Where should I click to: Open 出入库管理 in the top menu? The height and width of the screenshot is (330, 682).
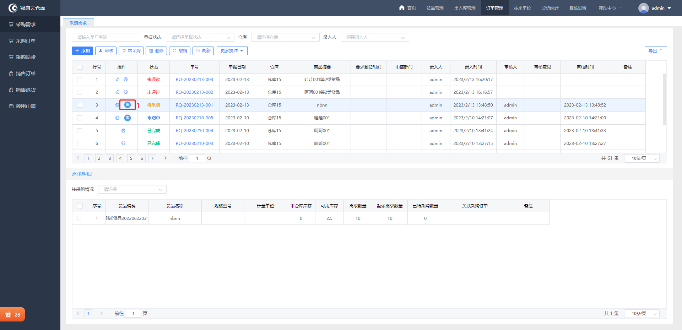pyautogui.click(x=465, y=8)
